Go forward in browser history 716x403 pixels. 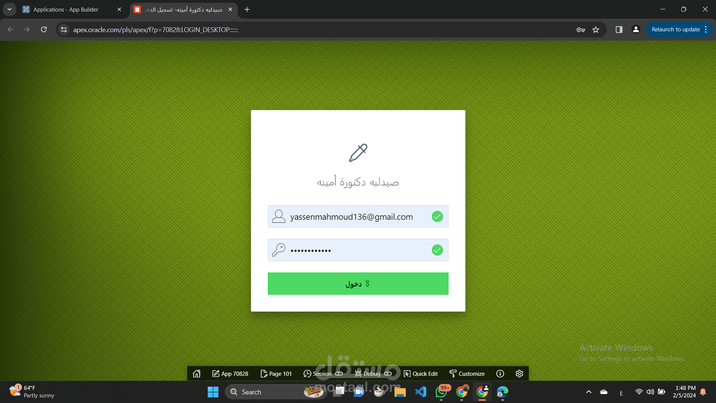(x=27, y=29)
